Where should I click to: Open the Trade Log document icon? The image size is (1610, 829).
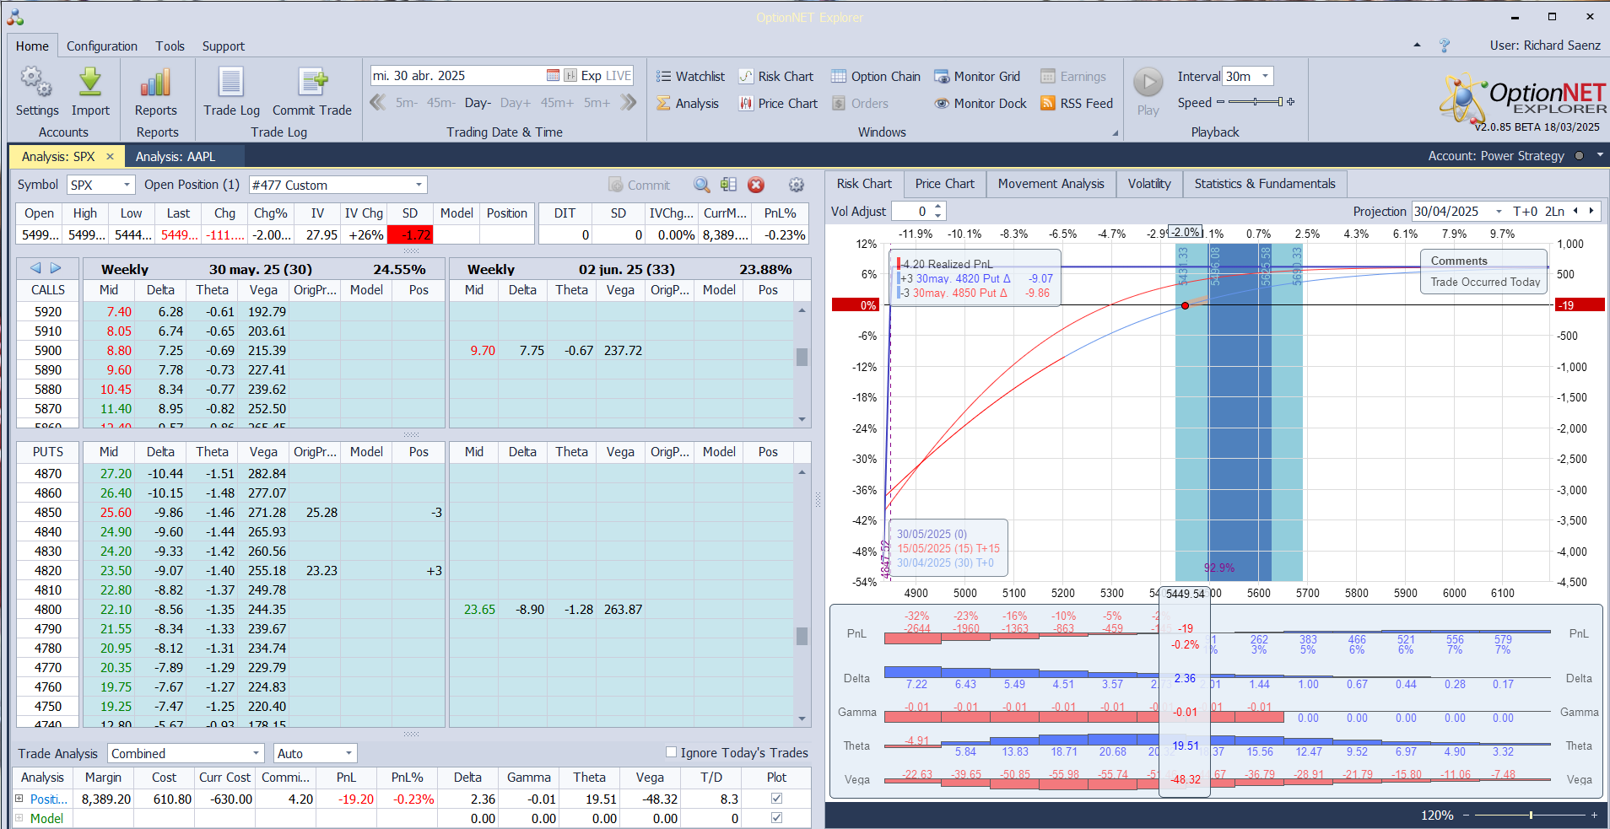pos(231,82)
